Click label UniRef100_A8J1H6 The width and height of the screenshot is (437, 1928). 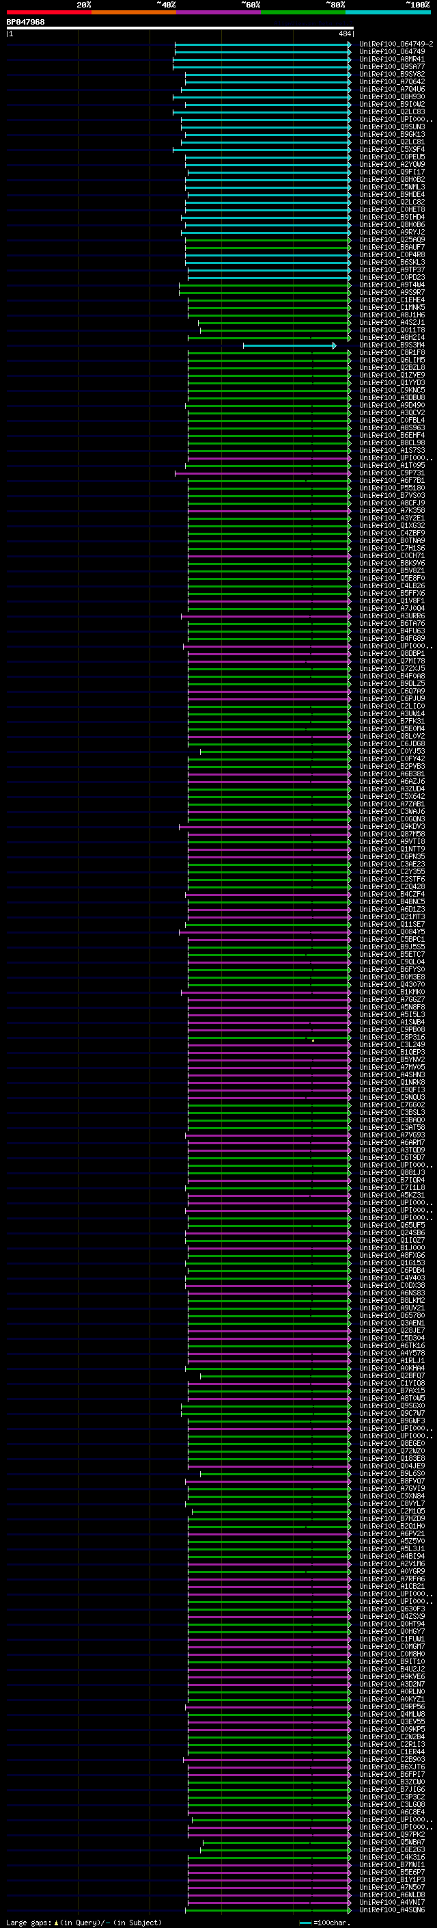pos(392,315)
